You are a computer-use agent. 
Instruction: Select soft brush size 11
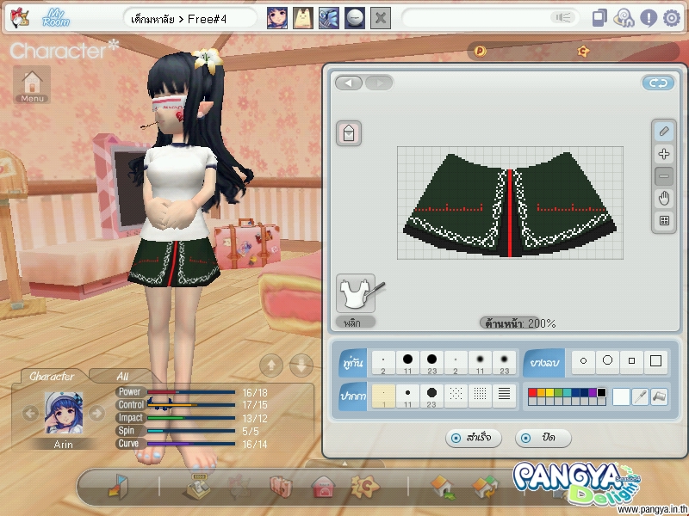(x=481, y=363)
